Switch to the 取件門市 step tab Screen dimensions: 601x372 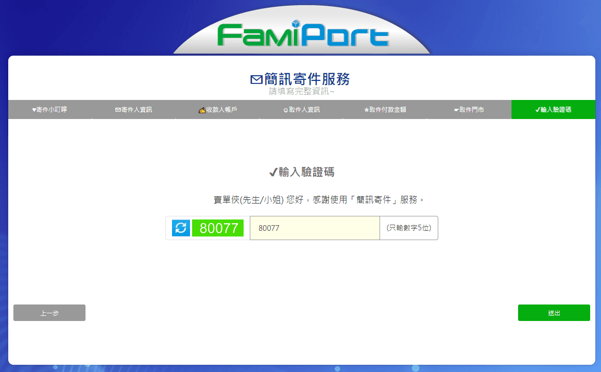(x=469, y=110)
